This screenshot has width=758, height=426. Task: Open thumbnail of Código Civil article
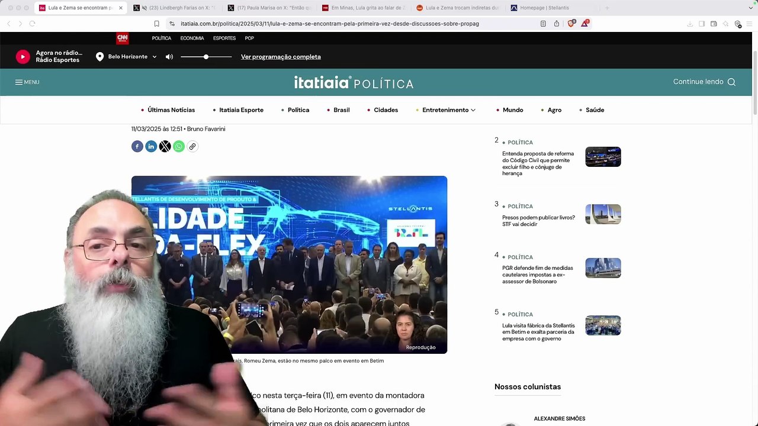coord(603,157)
